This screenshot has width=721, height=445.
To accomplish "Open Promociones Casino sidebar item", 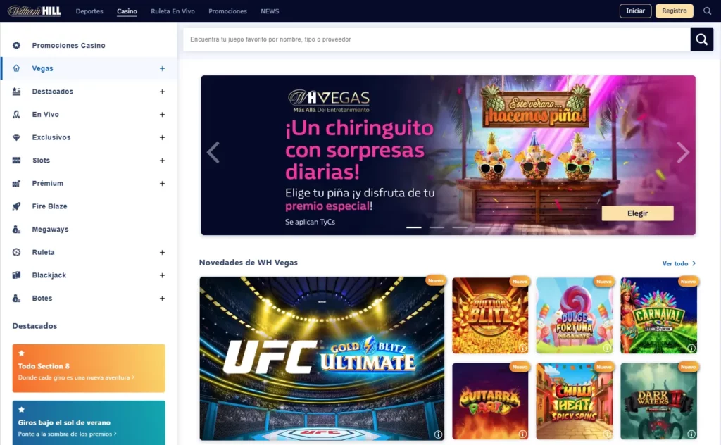I will (68, 45).
